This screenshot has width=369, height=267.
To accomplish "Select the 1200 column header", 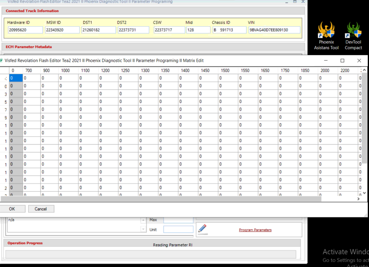I will (x=108, y=70).
